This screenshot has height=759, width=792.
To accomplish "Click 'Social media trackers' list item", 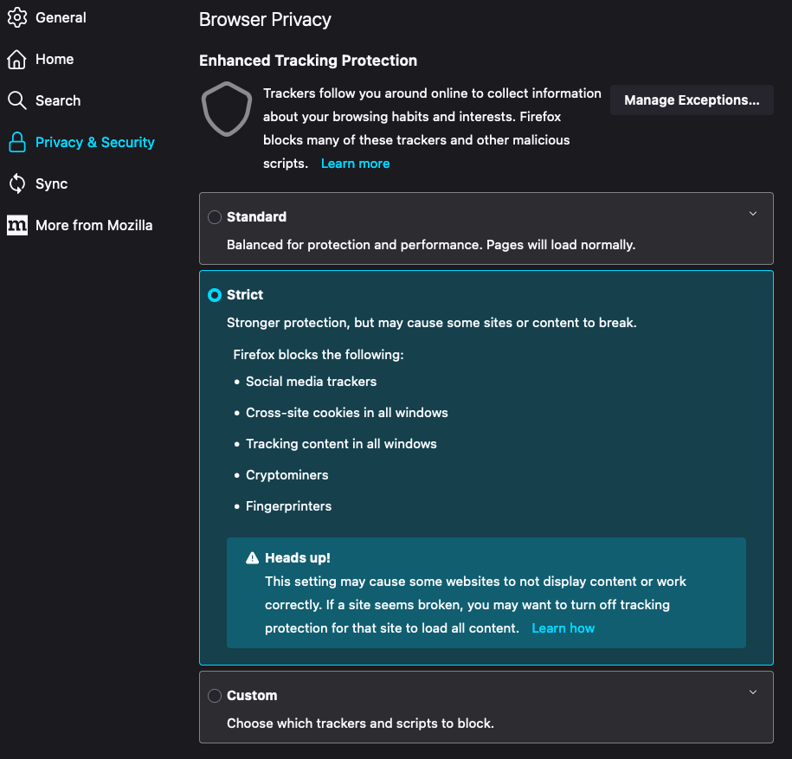I will pos(311,382).
